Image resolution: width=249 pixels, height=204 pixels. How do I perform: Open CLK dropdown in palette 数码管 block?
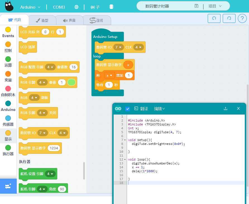pos(63,133)
